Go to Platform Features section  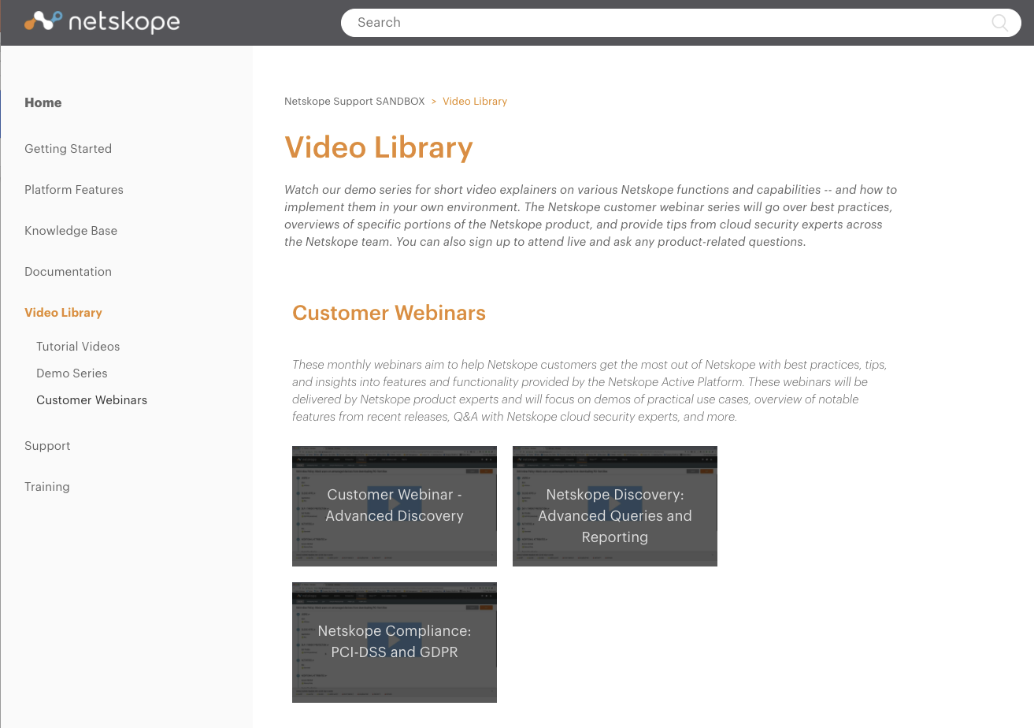click(74, 190)
